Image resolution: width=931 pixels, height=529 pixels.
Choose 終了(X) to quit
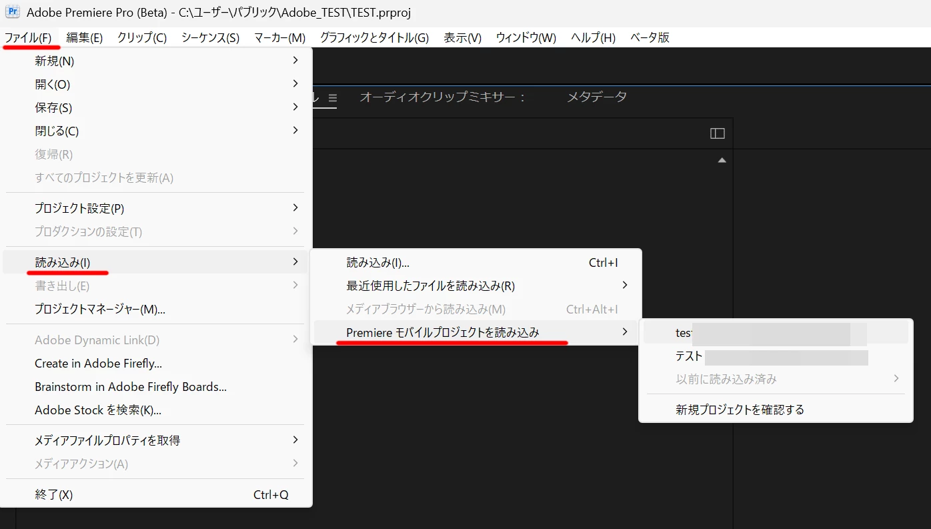[156, 495]
